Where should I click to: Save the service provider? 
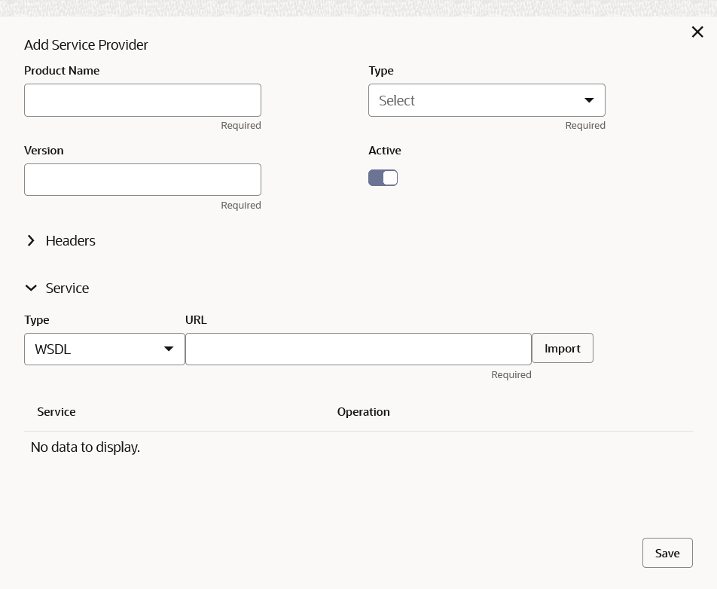667,553
